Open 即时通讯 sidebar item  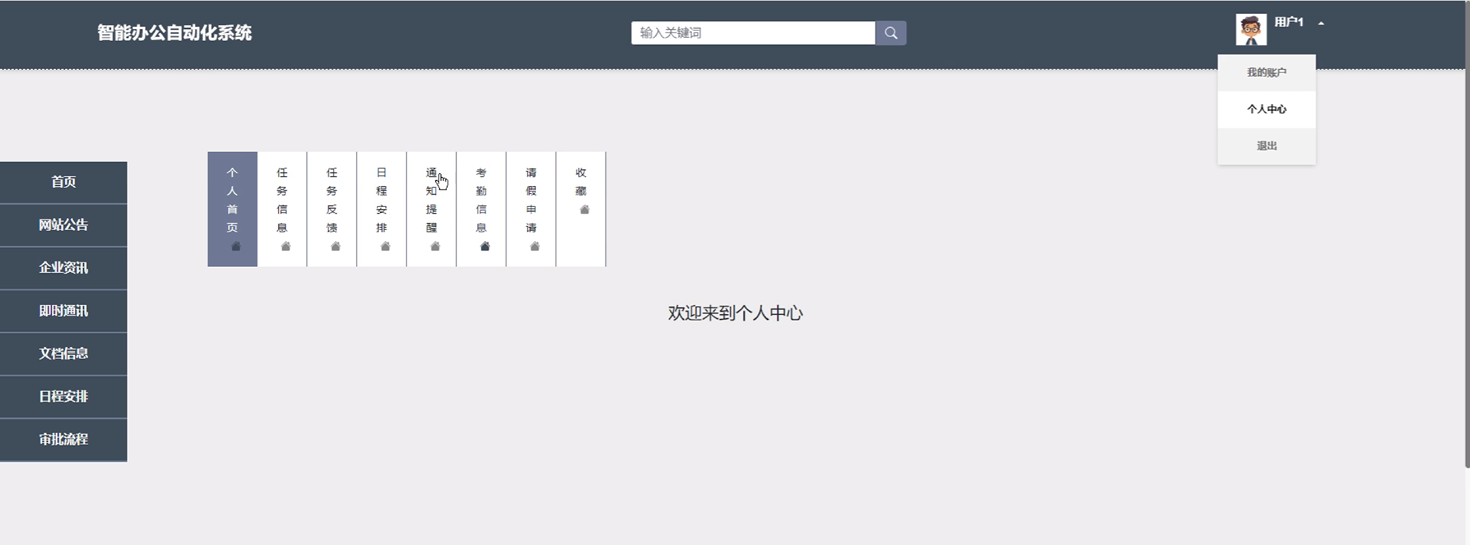pyautogui.click(x=63, y=311)
